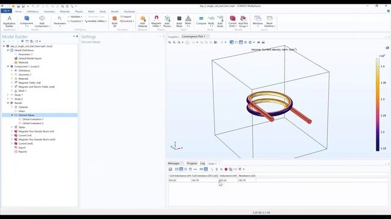Open the Mesh 1 ribbon dropdown

point(188,21)
